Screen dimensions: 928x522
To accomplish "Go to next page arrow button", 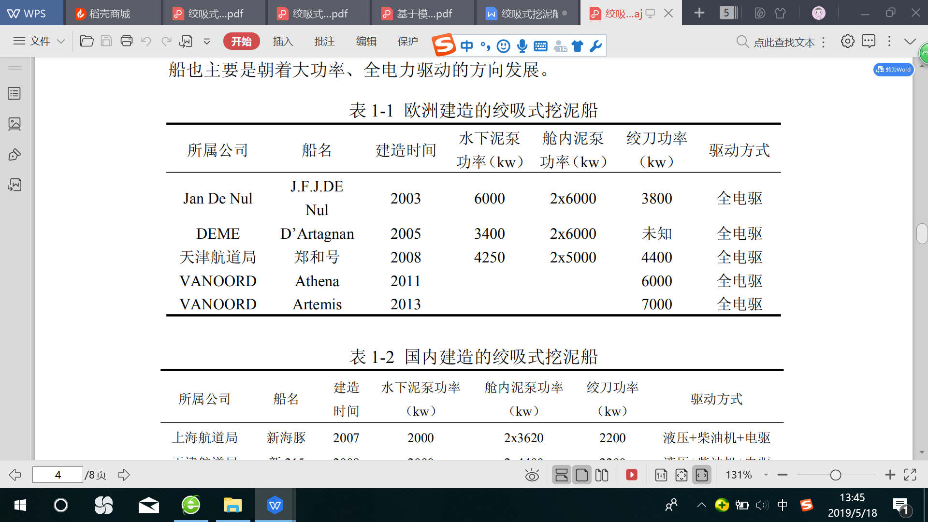I will click(x=124, y=475).
